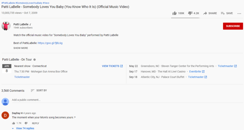Like DayDay H's comment
Image resolution: width=244 pixels, height=130 pixels.
pyautogui.click(x=14, y=123)
